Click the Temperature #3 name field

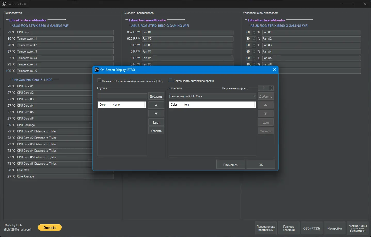(x=65, y=52)
